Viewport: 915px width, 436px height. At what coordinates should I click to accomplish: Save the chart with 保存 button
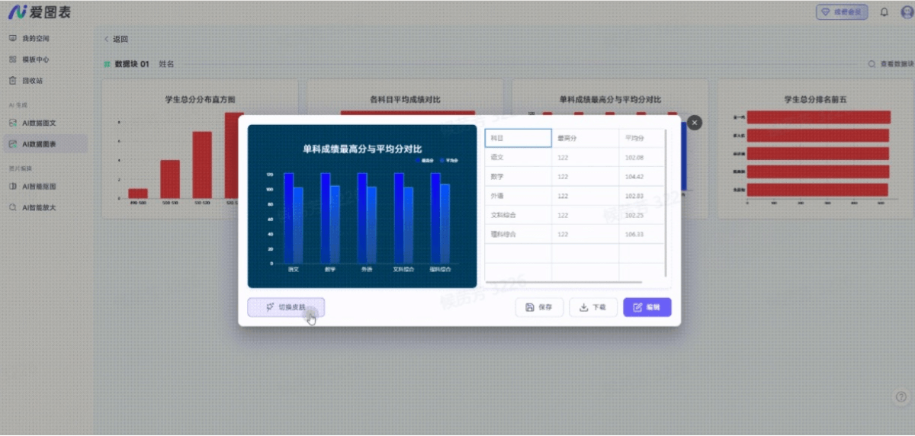click(x=539, y=307)
